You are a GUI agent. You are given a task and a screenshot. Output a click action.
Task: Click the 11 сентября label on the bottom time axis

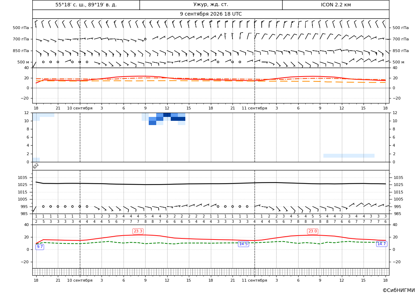[254, 280]
